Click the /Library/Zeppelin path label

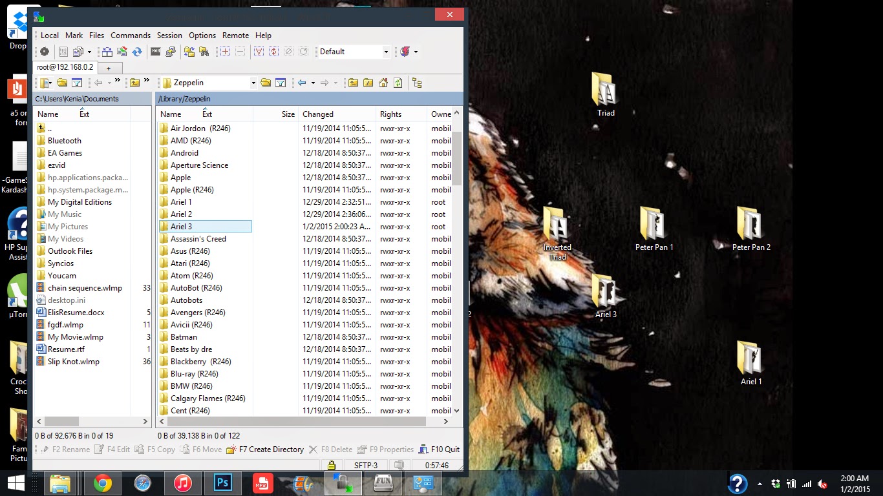(184, 99)
